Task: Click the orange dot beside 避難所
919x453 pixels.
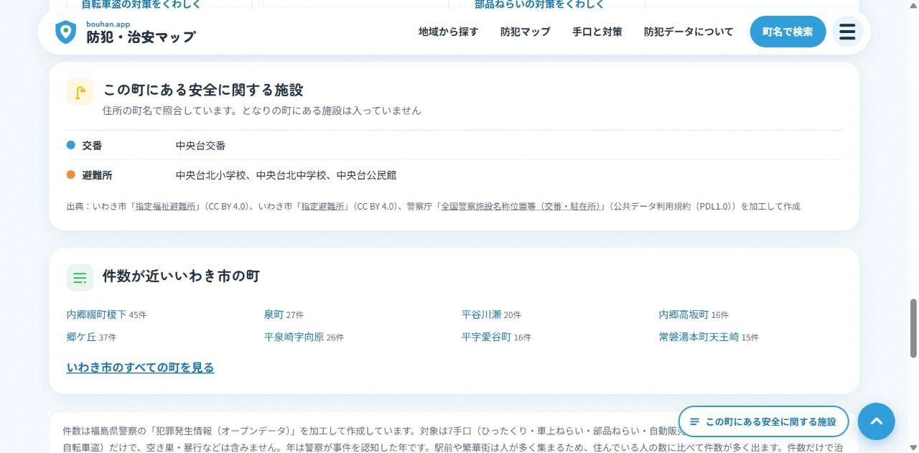Action: 71,174
